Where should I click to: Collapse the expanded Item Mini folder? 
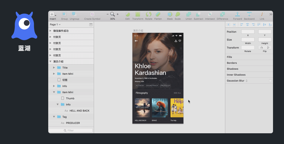54,92
